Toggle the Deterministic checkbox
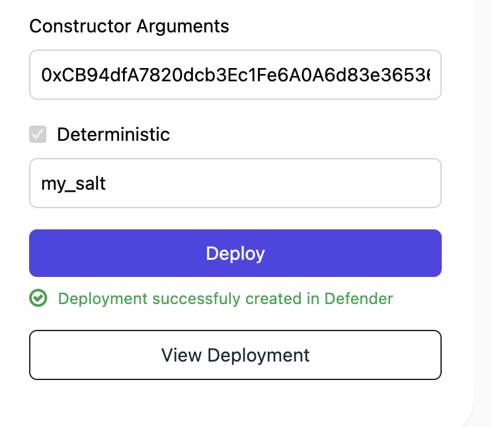 [x=38, y=135]
